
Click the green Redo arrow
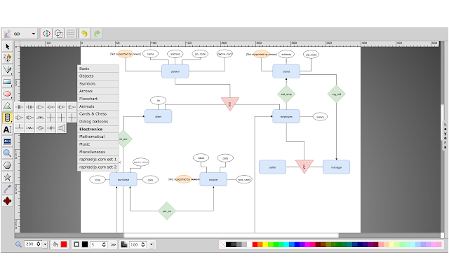[97, 34]
